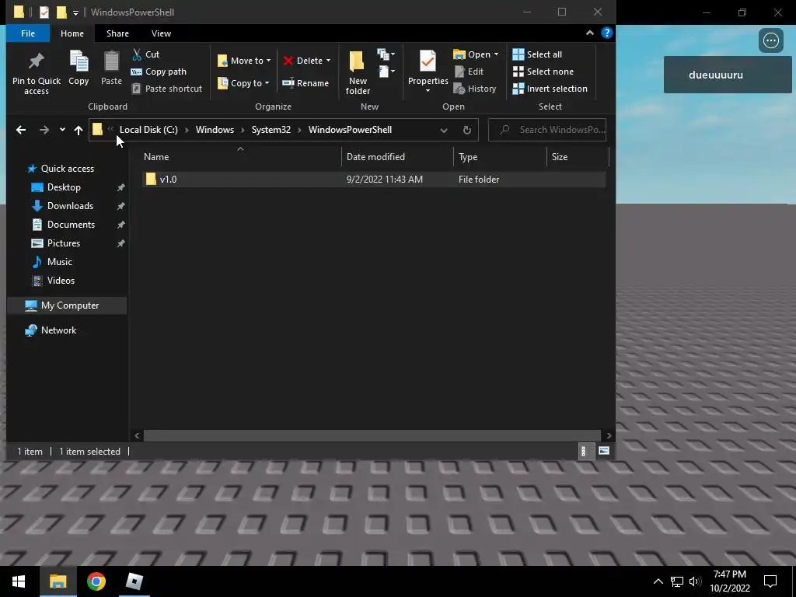
Task: Click Windows in the address path
Action: (x=215, y=130)
